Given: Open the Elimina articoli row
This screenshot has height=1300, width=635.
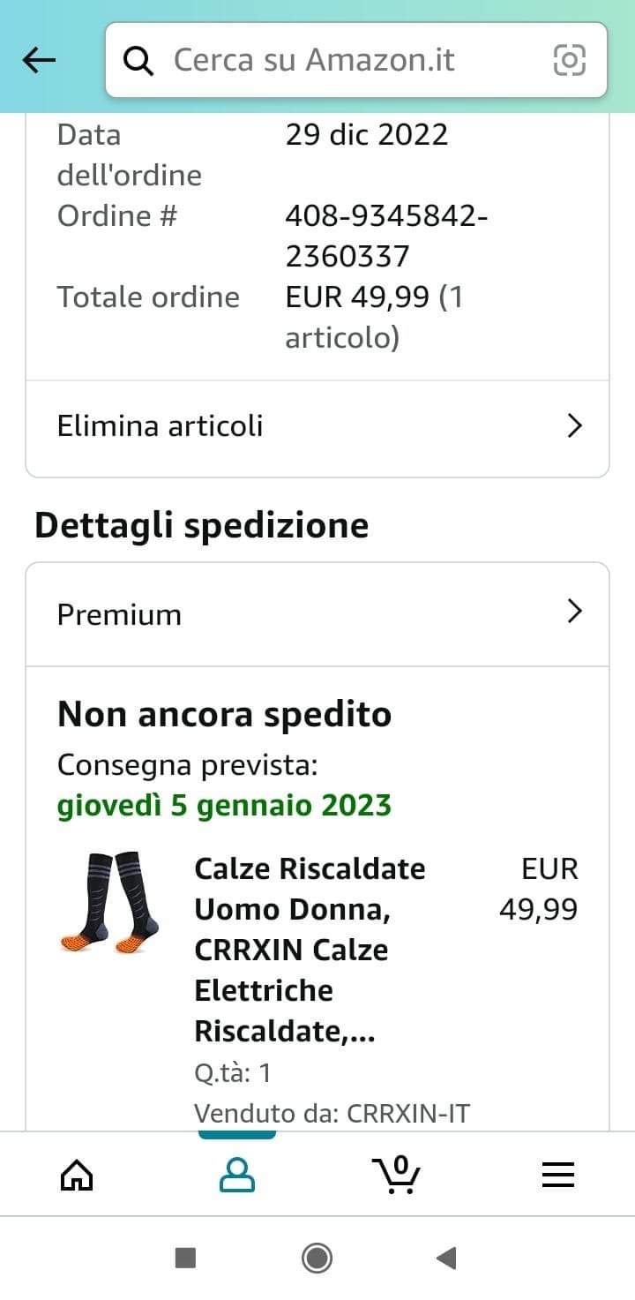Looking at the screenshot, I should (x=265, y=426).
